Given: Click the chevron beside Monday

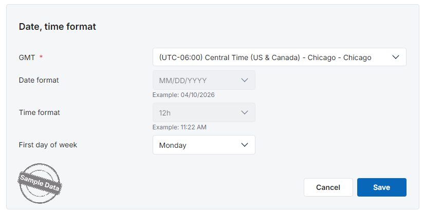Looking at the screenshot, I should (x=245, y=145).
